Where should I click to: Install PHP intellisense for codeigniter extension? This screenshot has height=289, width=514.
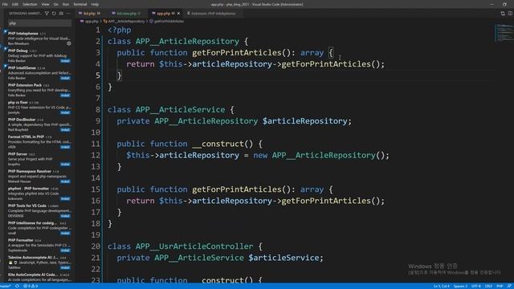(65, 233)
